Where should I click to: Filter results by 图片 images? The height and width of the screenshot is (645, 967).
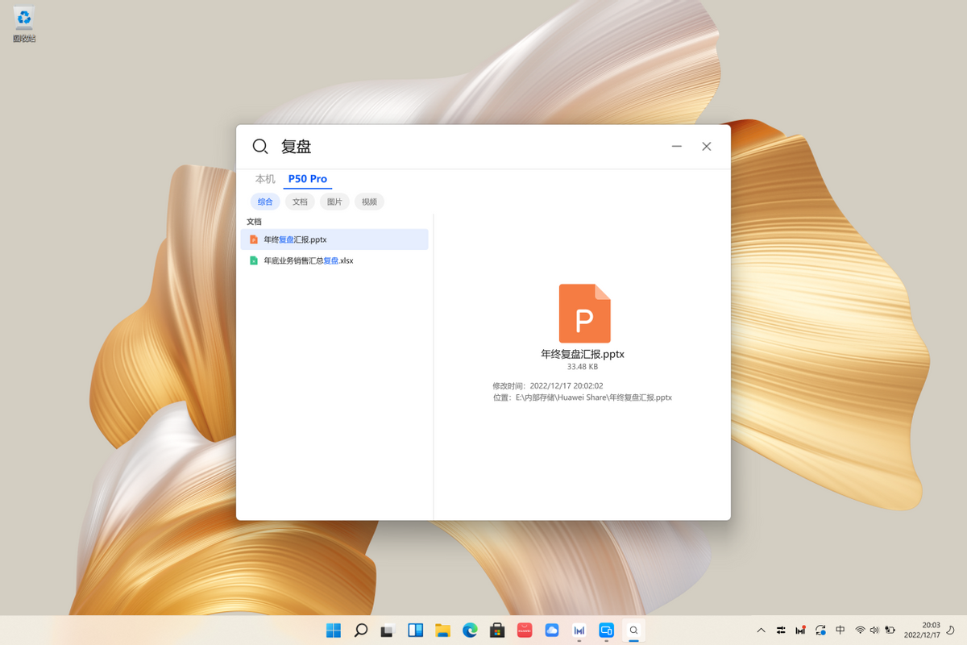click(334, 202)
